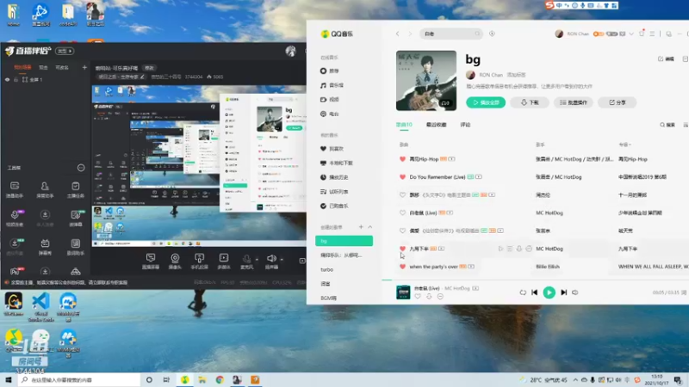
Task: Expand the account dropdown arrow near RON Chan
Action: 631,34
